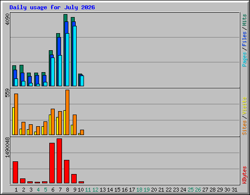Viewport: 250px width, 195px height.
Task: Click the green x-axis day label 18
Action: pos(139,190)
